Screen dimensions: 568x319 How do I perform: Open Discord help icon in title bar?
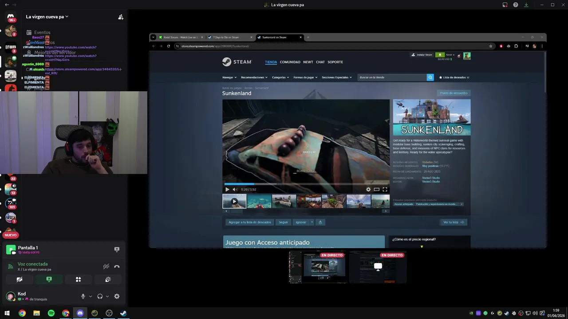tap(516, 5)
